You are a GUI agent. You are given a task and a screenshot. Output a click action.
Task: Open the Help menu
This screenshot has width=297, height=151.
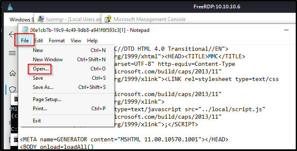pos(92,41)
